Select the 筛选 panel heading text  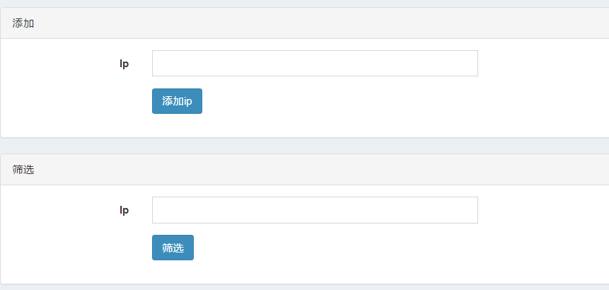tap(23, 170)
